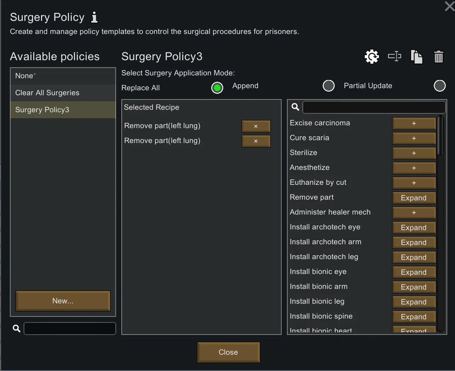Click the New... policy button

pos(63,301)
